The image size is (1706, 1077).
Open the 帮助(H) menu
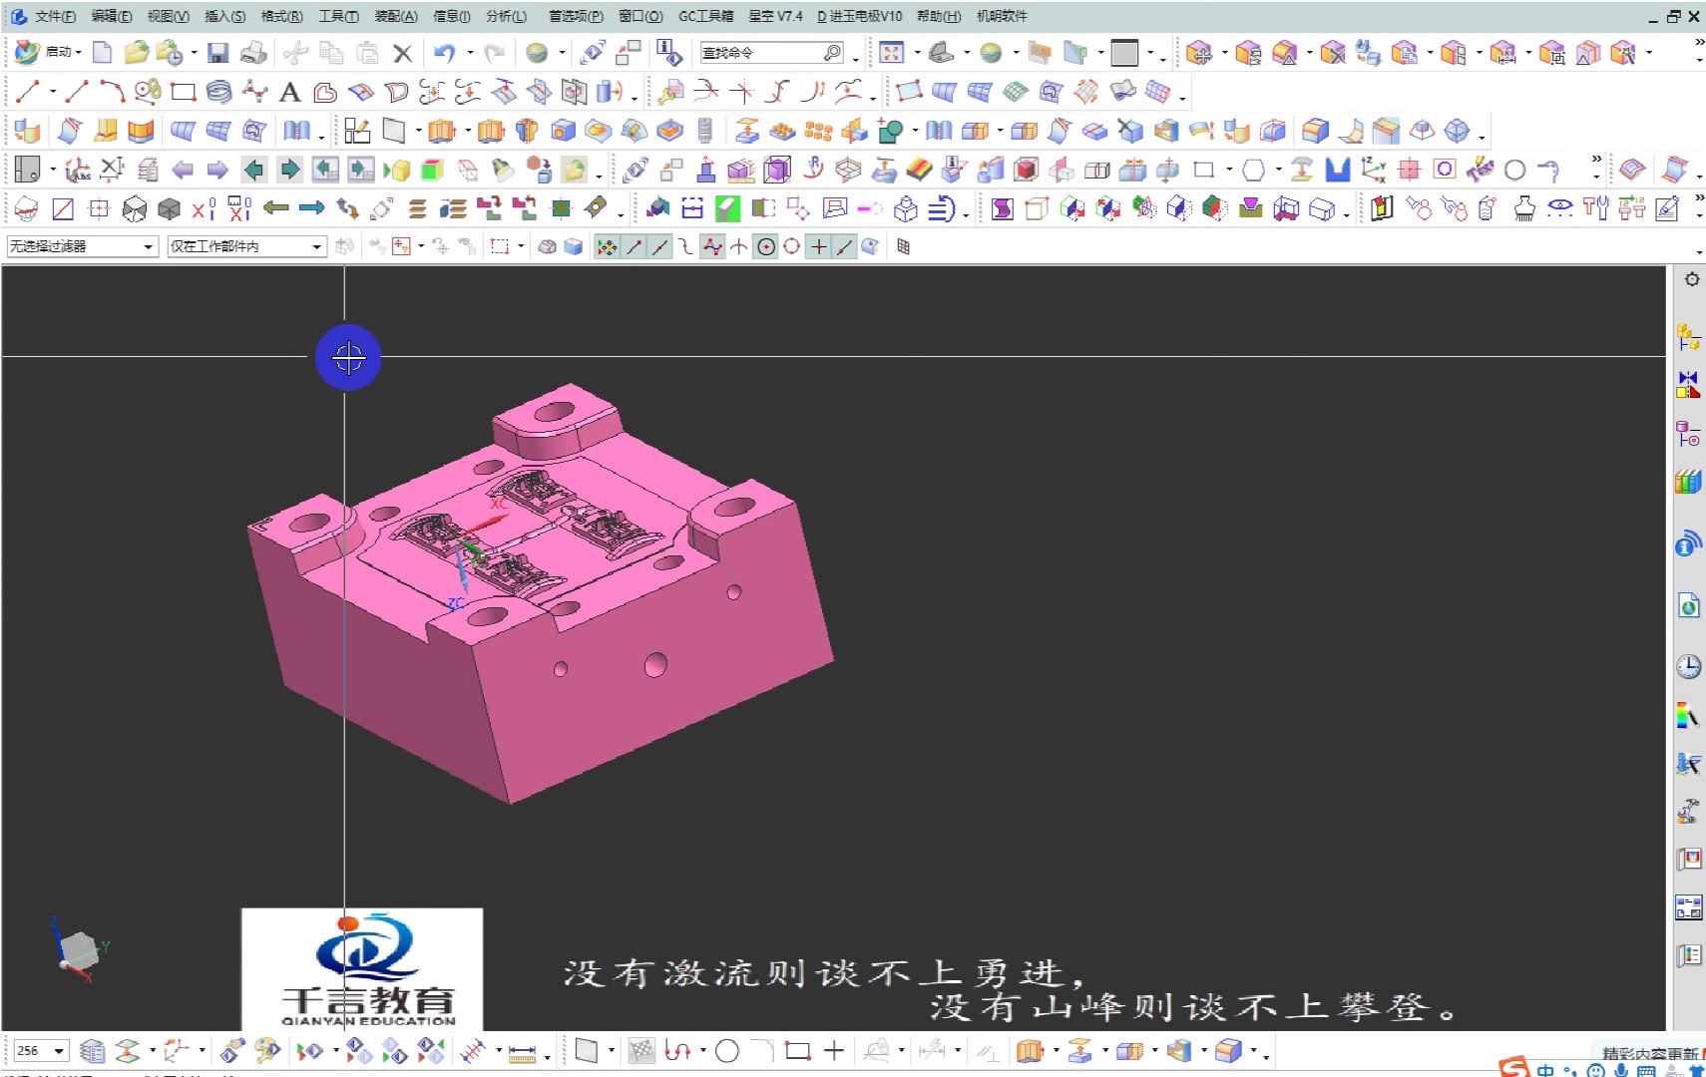pos(939,16)
